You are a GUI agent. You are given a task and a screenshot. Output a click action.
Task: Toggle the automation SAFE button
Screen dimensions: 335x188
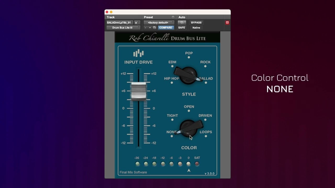(x=182, y=28)
